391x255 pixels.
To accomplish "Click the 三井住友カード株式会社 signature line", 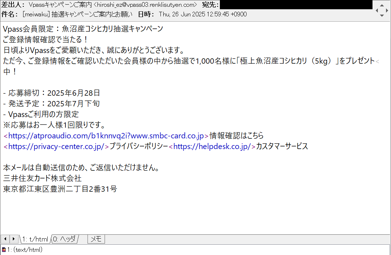I will pyautogui.click(x=42, y=178).
